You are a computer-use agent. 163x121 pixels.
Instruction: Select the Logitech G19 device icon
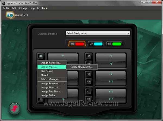coord(10,15)
